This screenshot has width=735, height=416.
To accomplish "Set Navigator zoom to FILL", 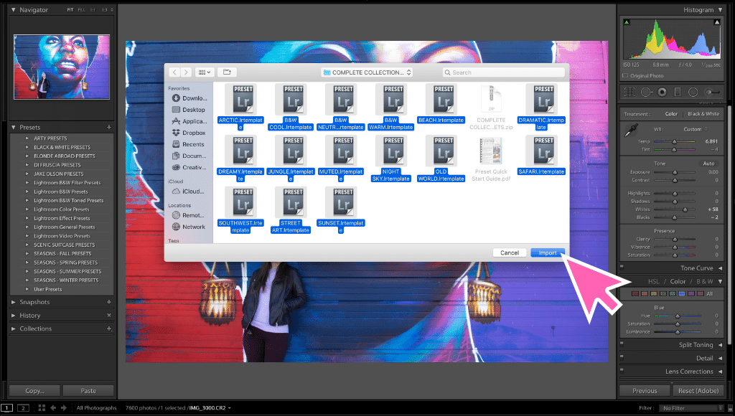I will (x=82, y=9).
